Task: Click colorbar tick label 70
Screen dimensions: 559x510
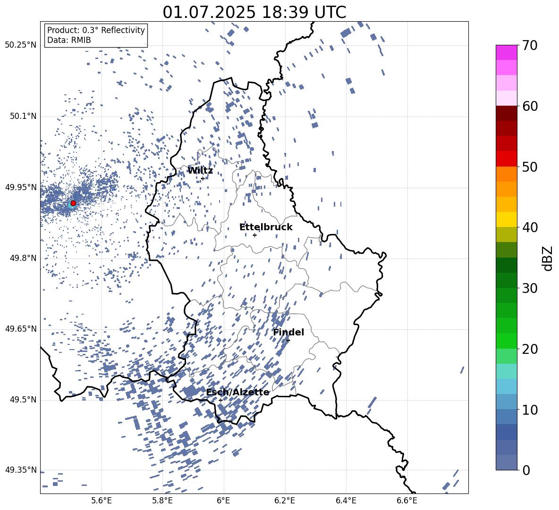Action: click(x=530, y=46)
